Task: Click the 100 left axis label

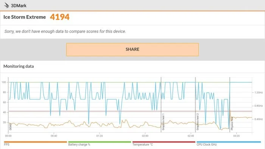Action: click(x=4, y=82)
